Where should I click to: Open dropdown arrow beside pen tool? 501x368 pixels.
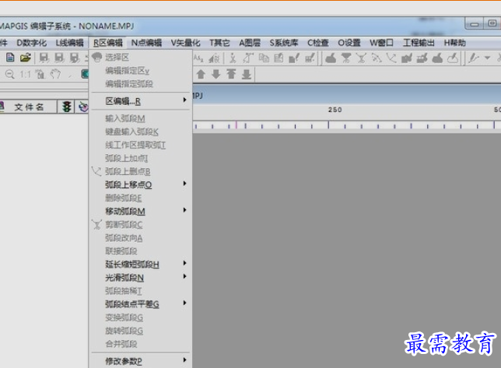[487, 58]
